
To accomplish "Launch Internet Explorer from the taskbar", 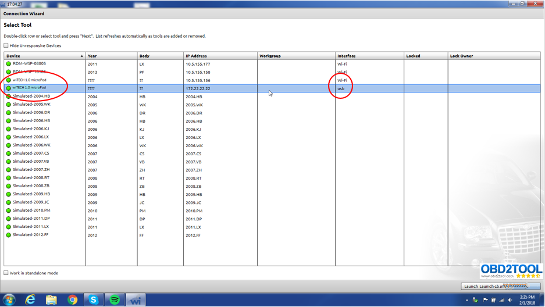I will pos(31,299).
